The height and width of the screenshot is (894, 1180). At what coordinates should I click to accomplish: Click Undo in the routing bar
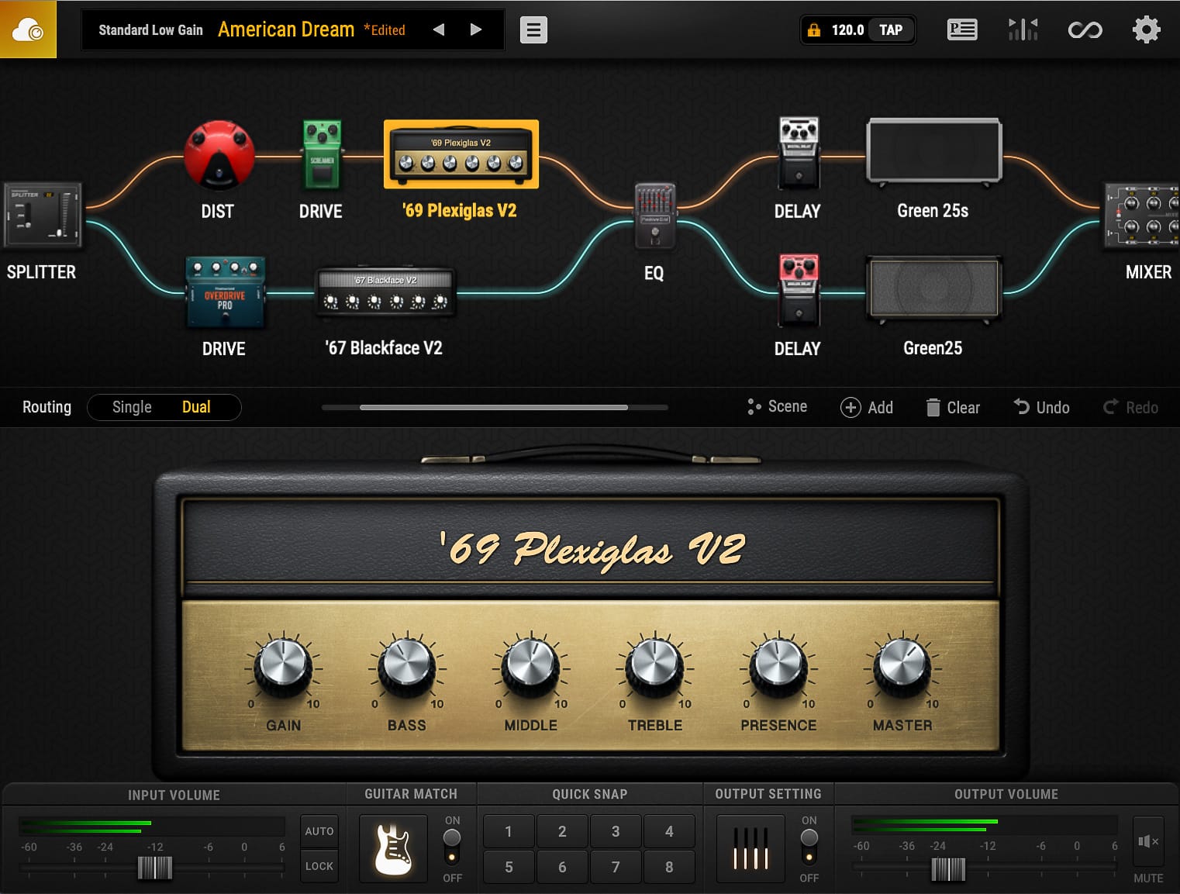pos(1041,407)
